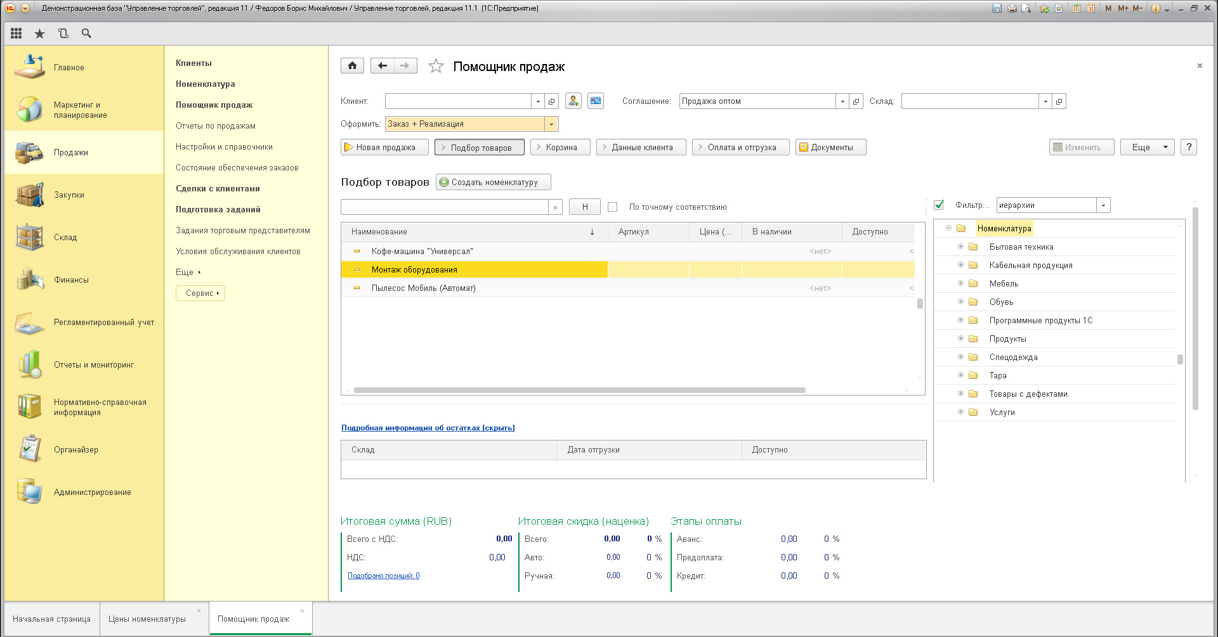This screenshot has height=637, width=1218.
Task: Click the M memory button
Action: 1108,8
